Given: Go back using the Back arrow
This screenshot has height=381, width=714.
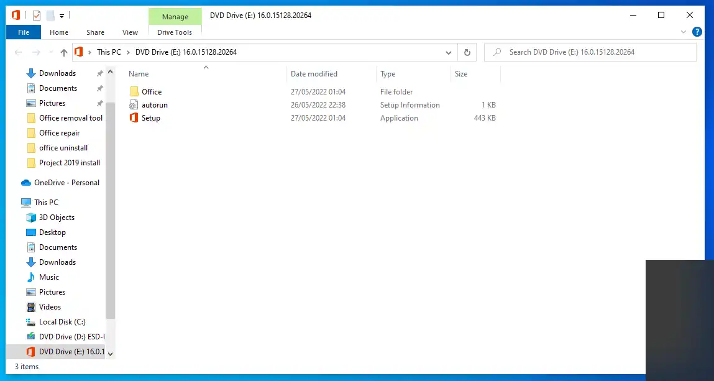Looking at the screenshot, I should pyautogui.click(x=18, y=52).
